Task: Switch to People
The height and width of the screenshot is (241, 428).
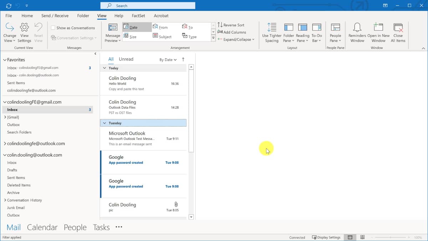Action: [x=75, y=227]
